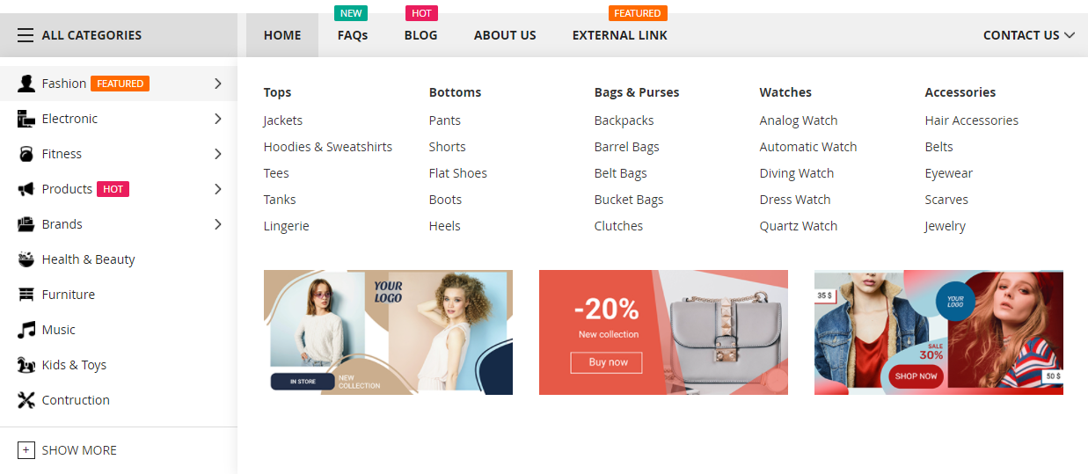1088x474 pixels.
Task: Expand the Fashion submenu arrow
Action: click(218, 84)
